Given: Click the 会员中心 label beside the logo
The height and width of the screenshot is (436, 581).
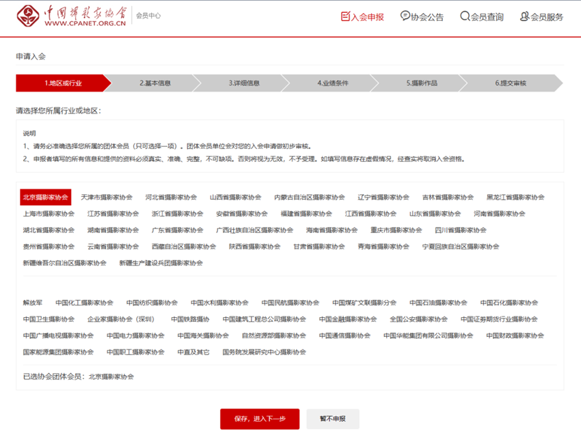Looking at the screenshot, I should click(148, 16).
